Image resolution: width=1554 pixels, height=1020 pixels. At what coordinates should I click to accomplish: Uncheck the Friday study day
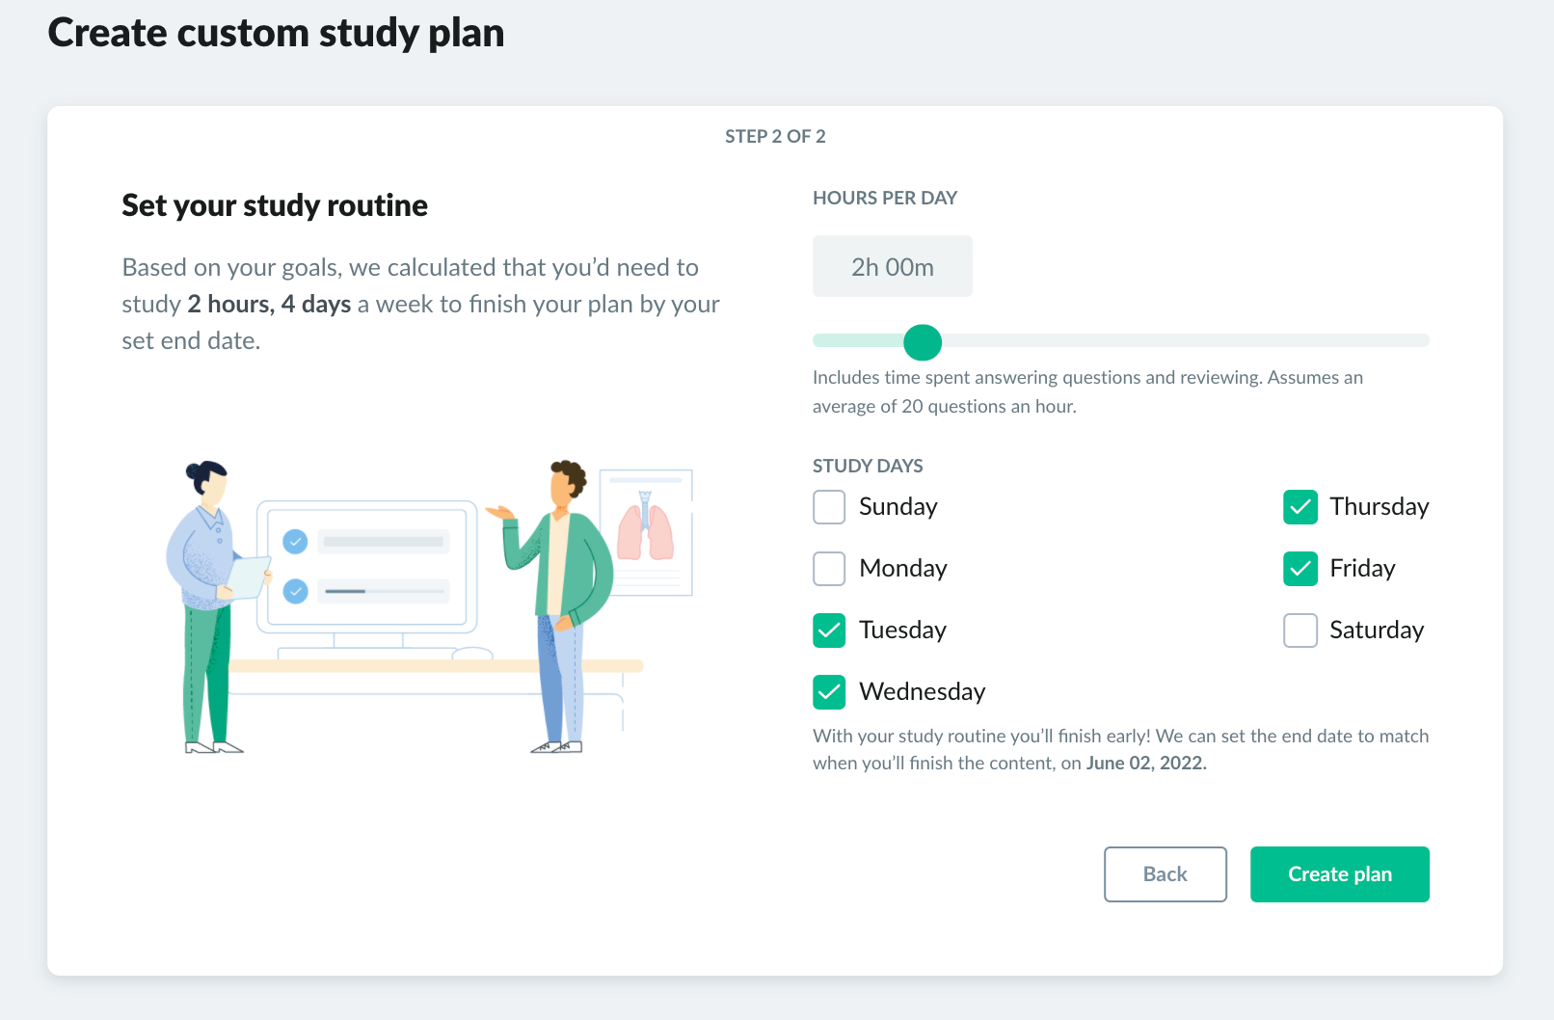(1299, 568)
